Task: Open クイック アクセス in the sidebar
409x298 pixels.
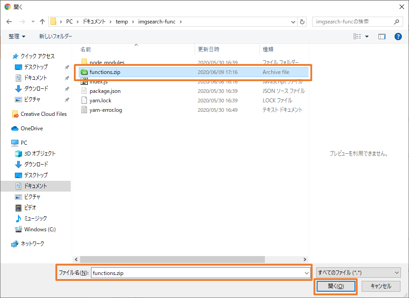Action: (x=37, y=56)
